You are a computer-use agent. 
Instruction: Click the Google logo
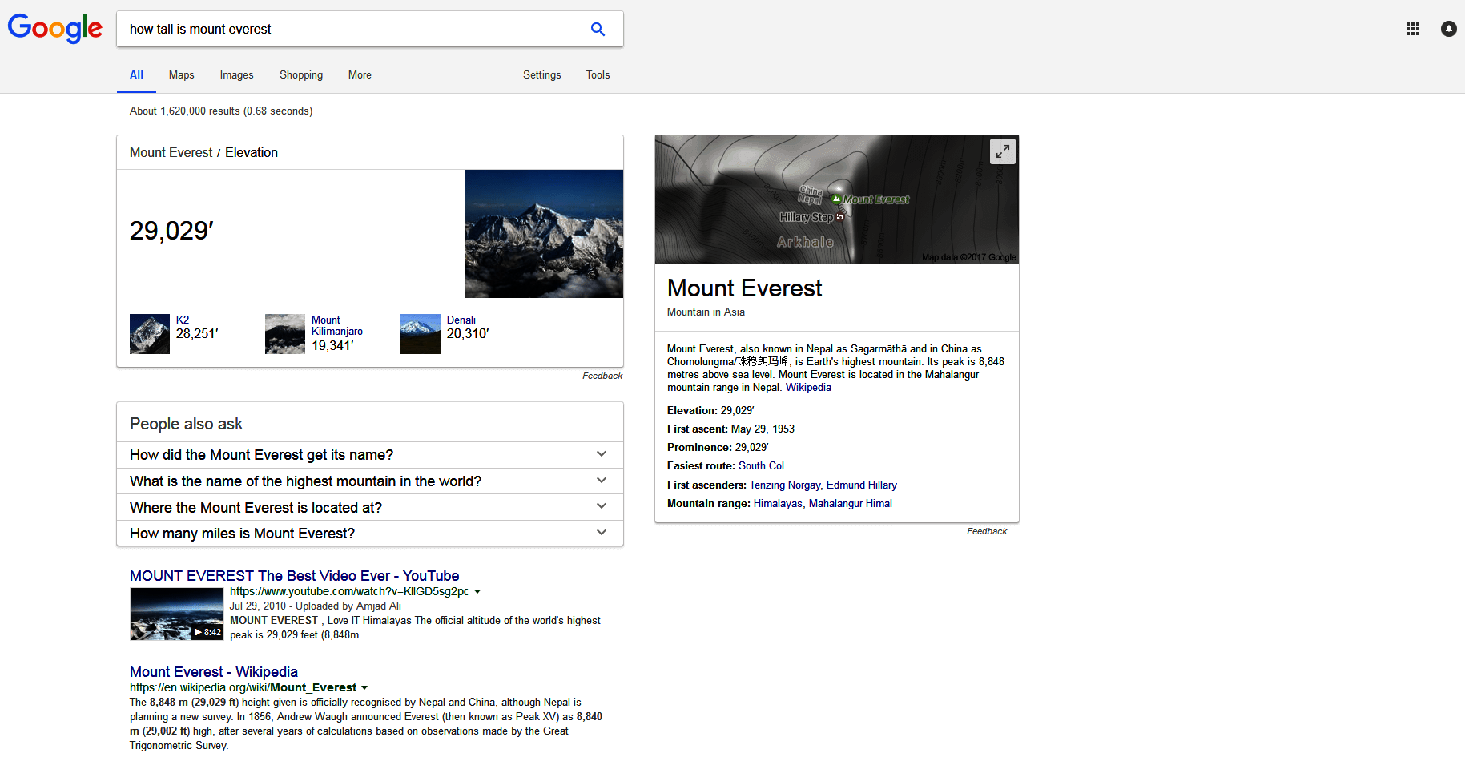click(54, 28)
